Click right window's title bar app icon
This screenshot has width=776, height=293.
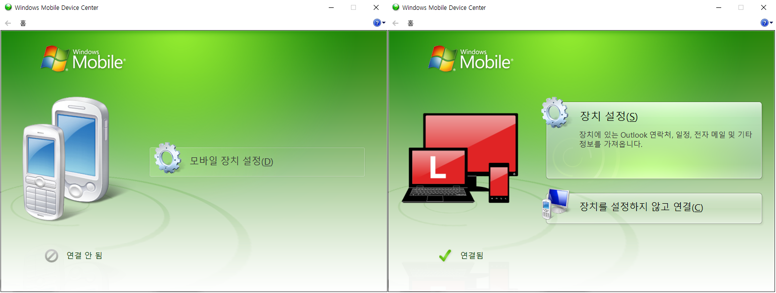pyautogui.click(x=396, y=7)
